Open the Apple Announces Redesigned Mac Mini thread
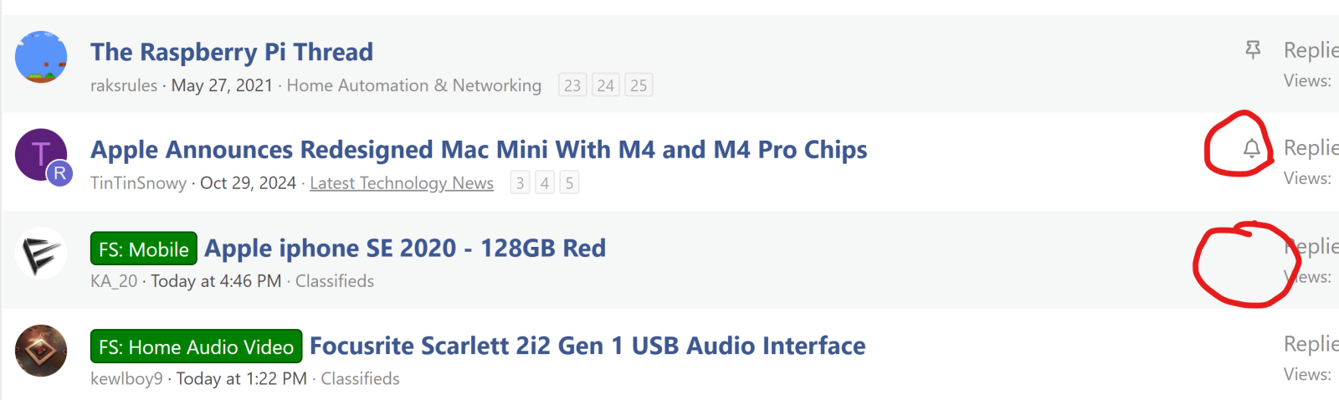This screenshot has height=400, width=1339. (x=479, y=150)
